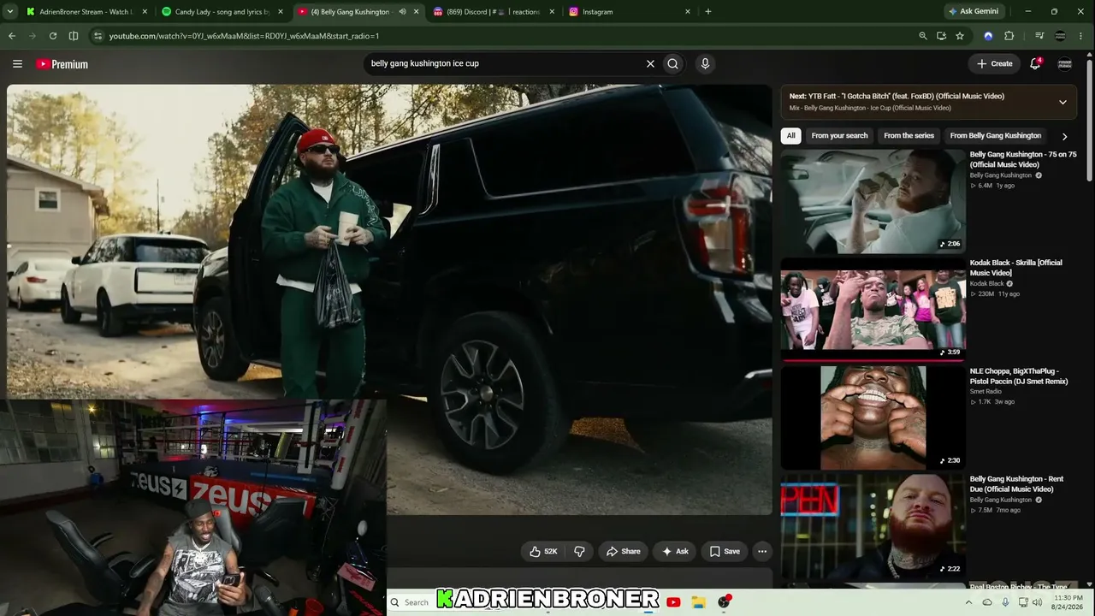Go to YouTube Premium home logo
1095x616 pixels.
62,64
